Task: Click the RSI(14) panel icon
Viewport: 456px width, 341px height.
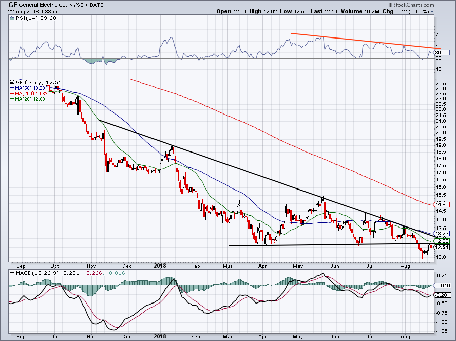Action: coord(12,18)
